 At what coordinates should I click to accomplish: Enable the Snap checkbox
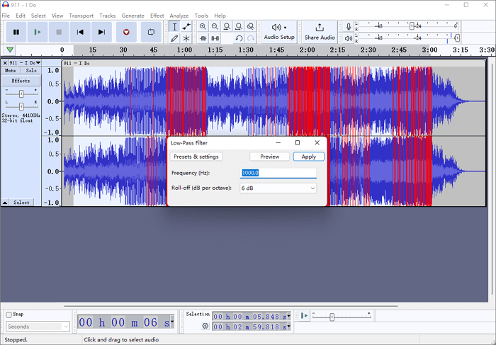(x=9, y=315)
